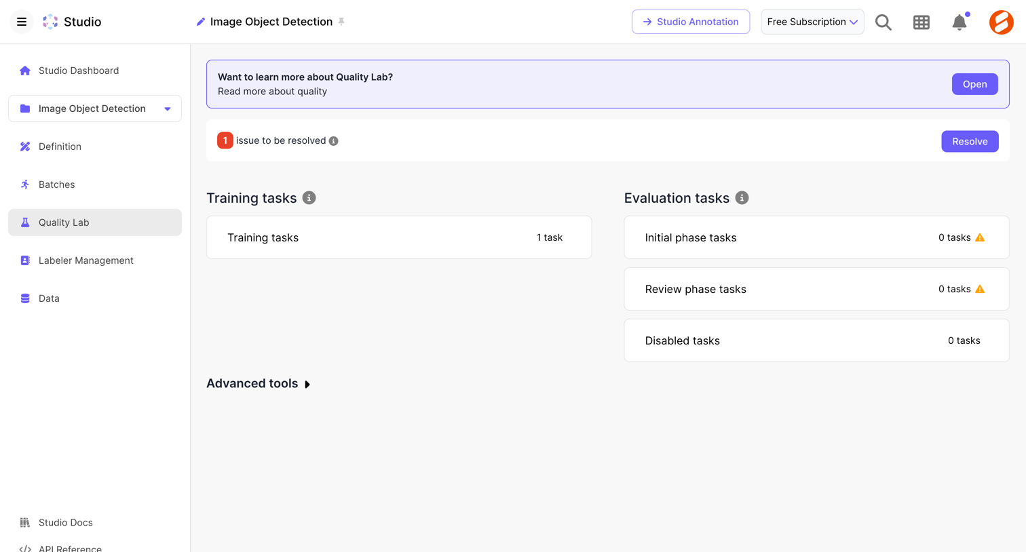
Task: Click the info icon next to issue count
Action: (333, 141)
